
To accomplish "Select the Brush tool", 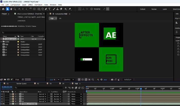I will coord(54,9).
